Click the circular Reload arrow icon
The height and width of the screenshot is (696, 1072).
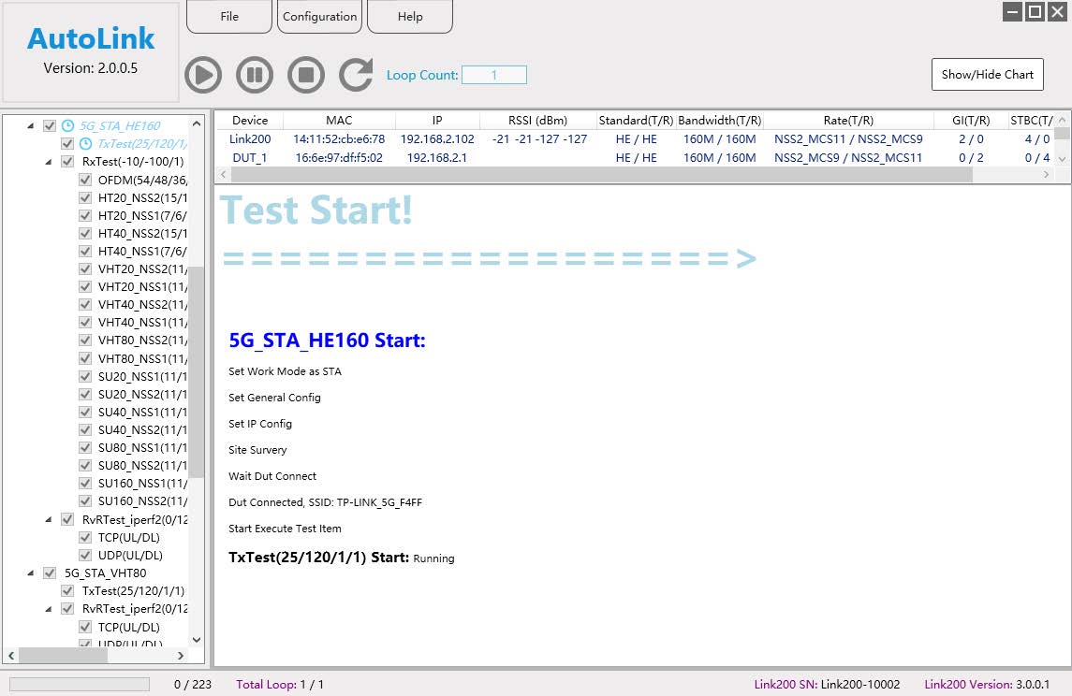[x=356, y=75]
